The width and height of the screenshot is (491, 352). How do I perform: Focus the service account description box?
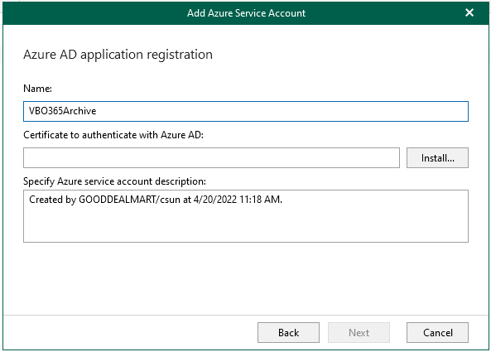pyautogui.click(x=246, y=216)
